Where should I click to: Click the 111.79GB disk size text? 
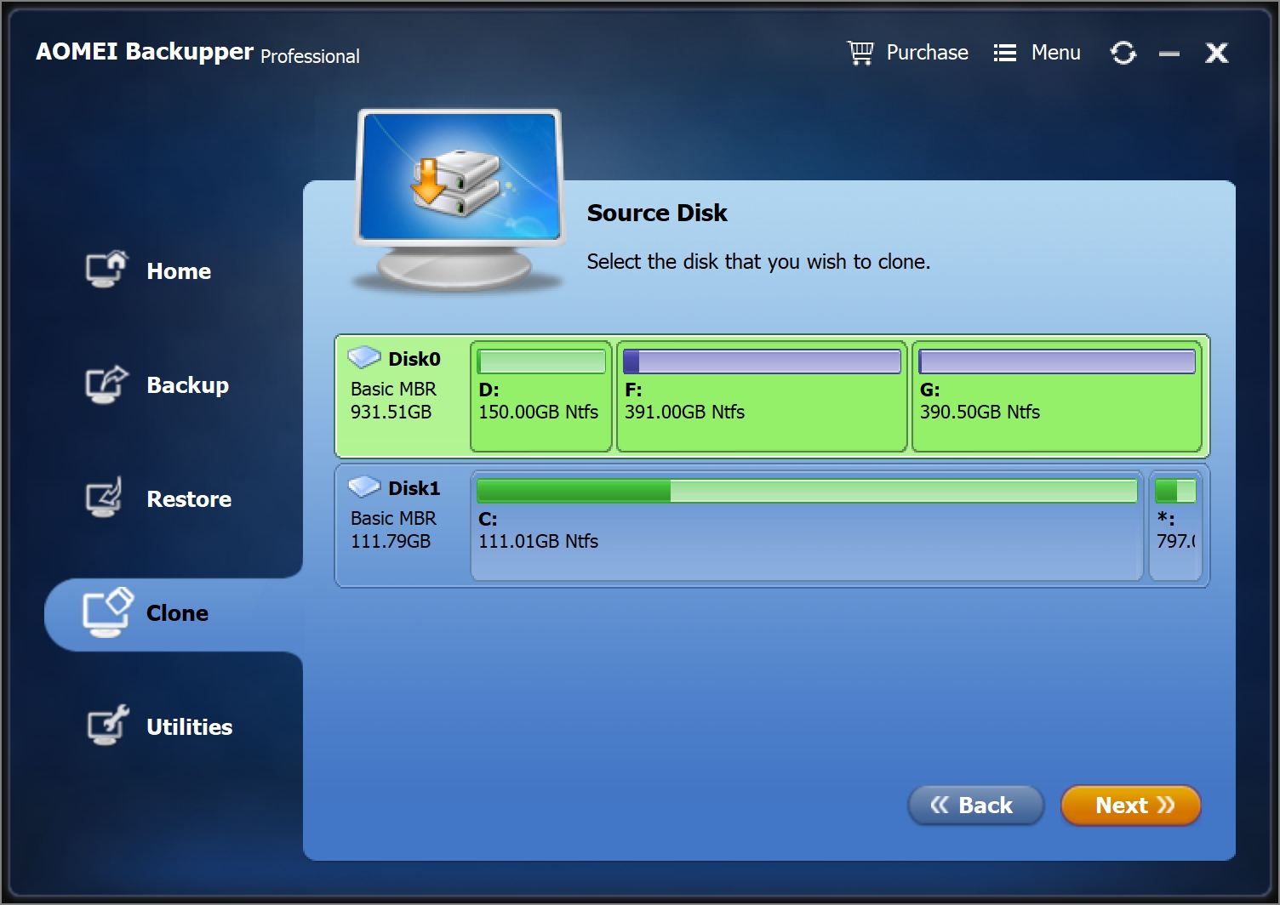tap(391, 542)
